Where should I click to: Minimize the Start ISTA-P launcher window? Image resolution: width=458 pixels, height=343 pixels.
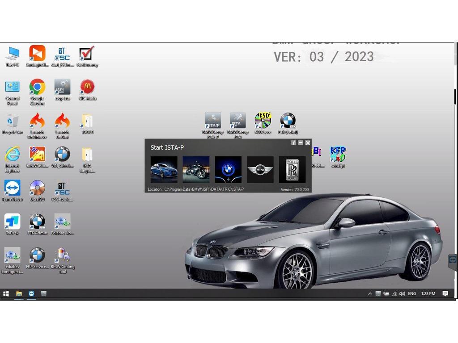(x=301, y=142)
